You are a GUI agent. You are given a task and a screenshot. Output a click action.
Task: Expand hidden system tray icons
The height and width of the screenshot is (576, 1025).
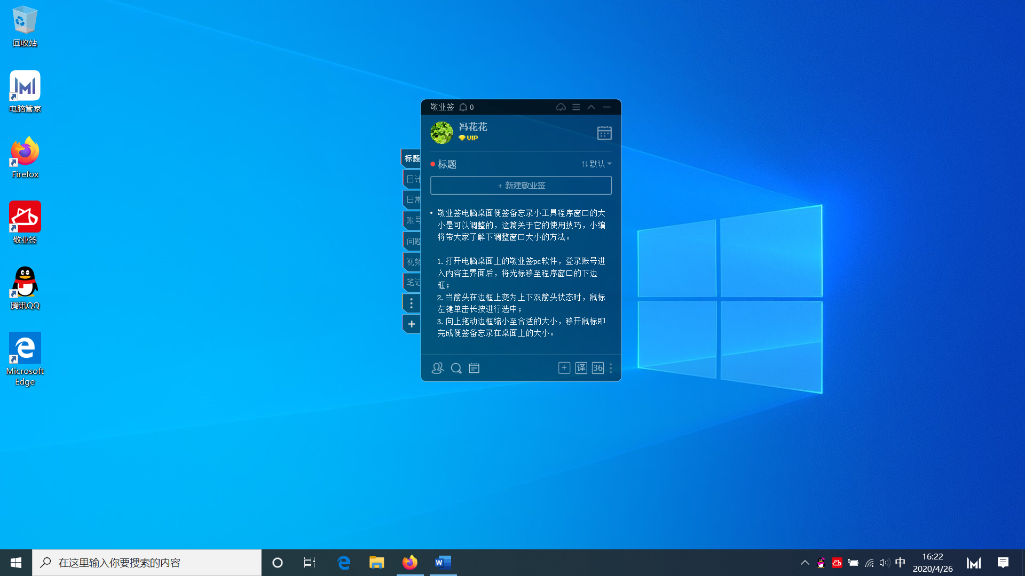805,563
